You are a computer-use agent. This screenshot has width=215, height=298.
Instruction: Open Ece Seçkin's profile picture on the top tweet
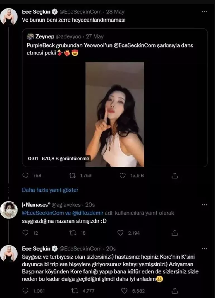click(9, 17)
